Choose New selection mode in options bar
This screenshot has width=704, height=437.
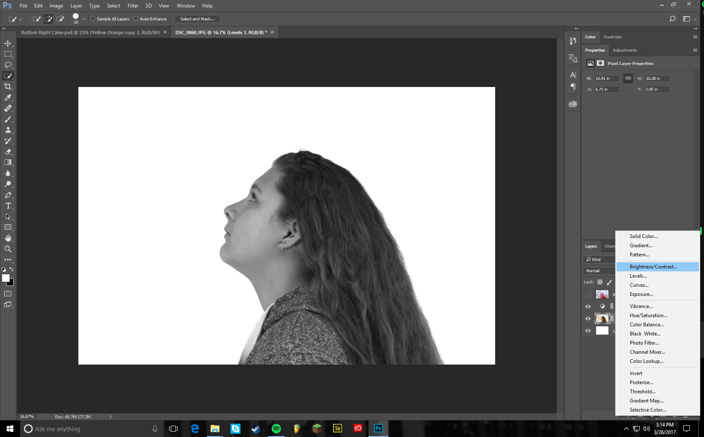[x=37, y=19]
